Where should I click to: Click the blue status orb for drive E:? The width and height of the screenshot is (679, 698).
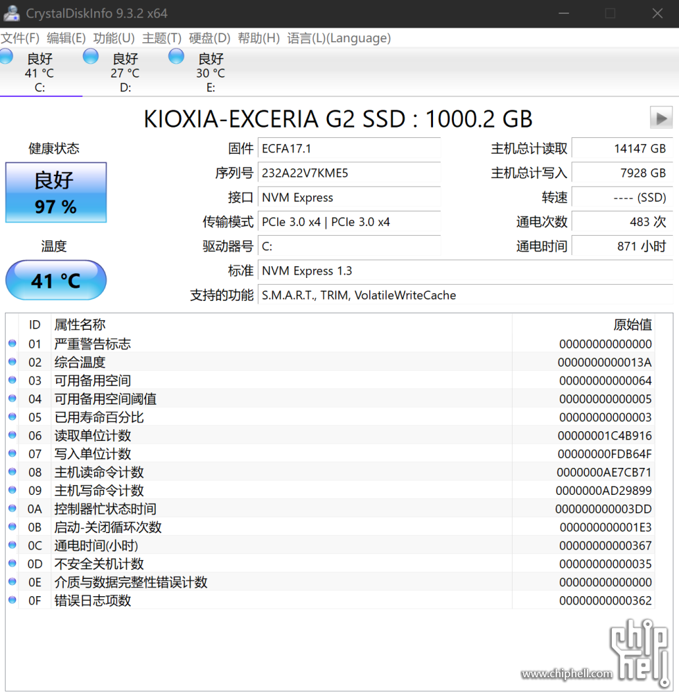click(x=176, y=57)
